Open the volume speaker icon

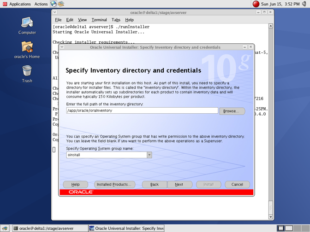tap(304, 4)
